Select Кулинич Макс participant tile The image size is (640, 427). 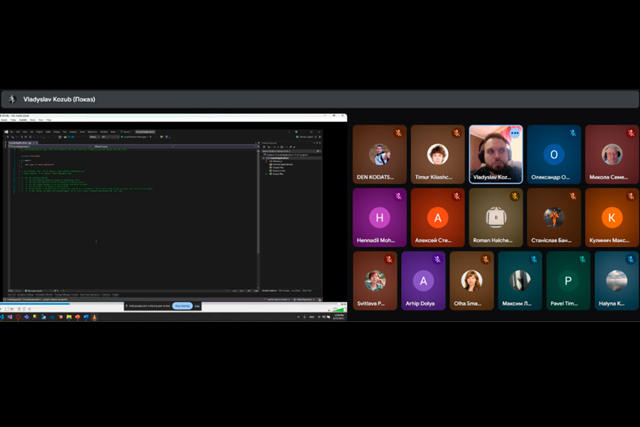tap(612, 217)
